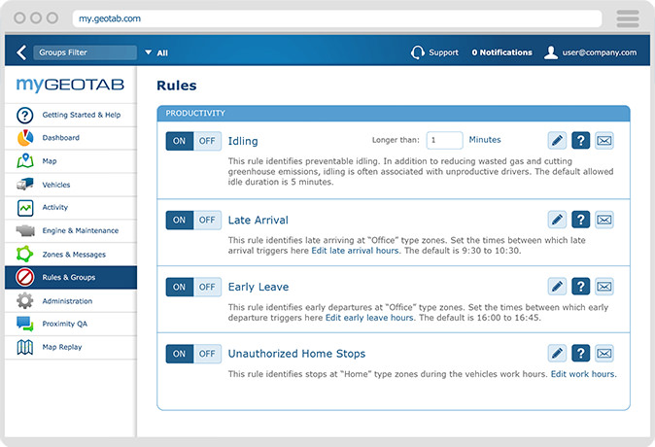Click user@company.com account label
Viewport: 655px width, 447px height.
point(600,52)
